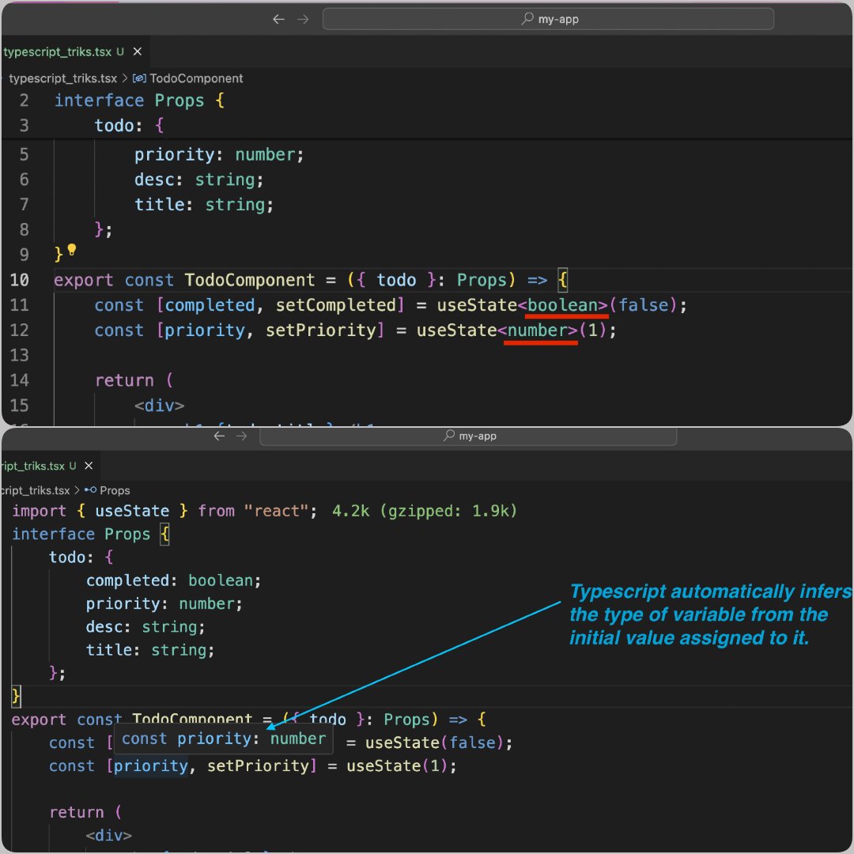Close the ript_triks.tsx tab in bottom window

click(x=89, y=467)
